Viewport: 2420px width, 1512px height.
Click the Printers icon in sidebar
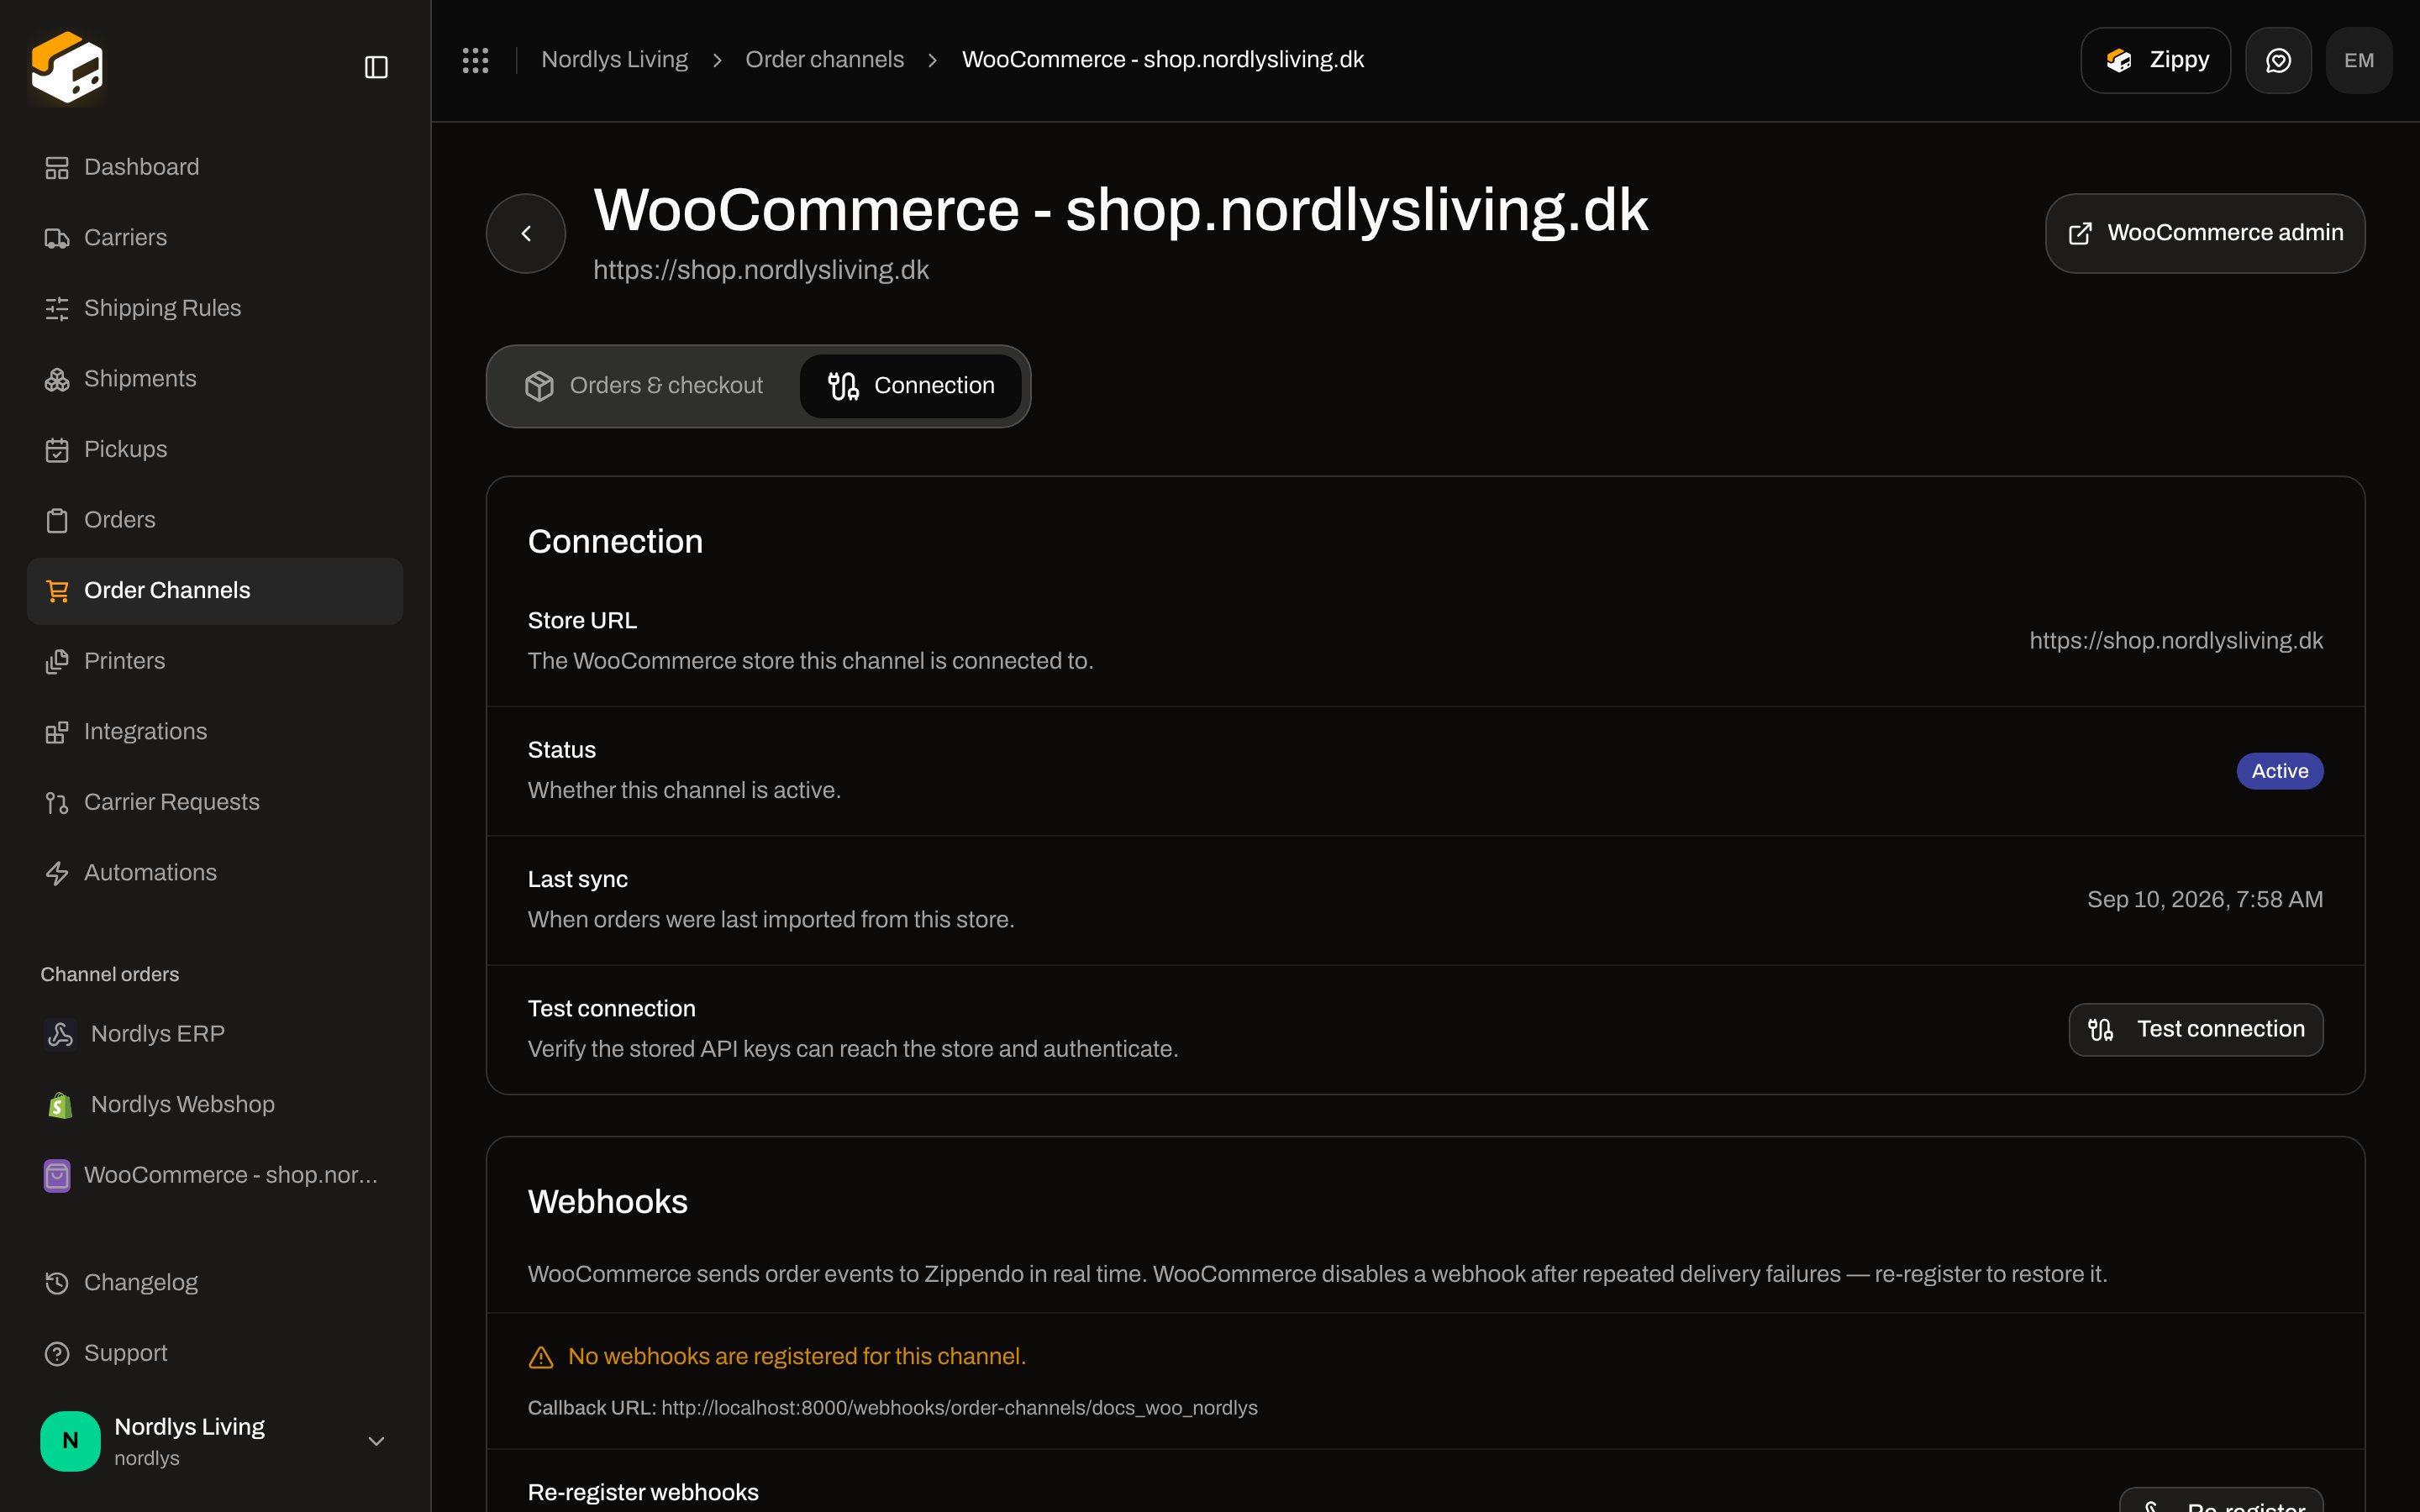(x=57, y=662)
